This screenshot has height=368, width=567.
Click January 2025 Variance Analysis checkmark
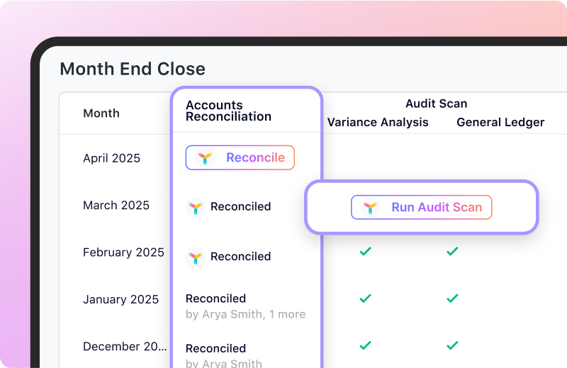click(365, 299)
